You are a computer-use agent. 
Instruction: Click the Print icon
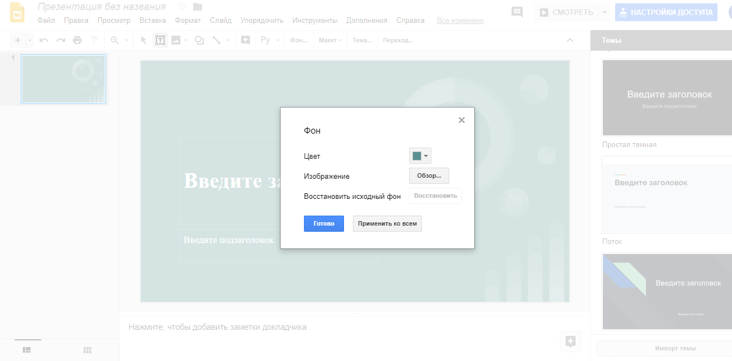click(x=77, y=40)
